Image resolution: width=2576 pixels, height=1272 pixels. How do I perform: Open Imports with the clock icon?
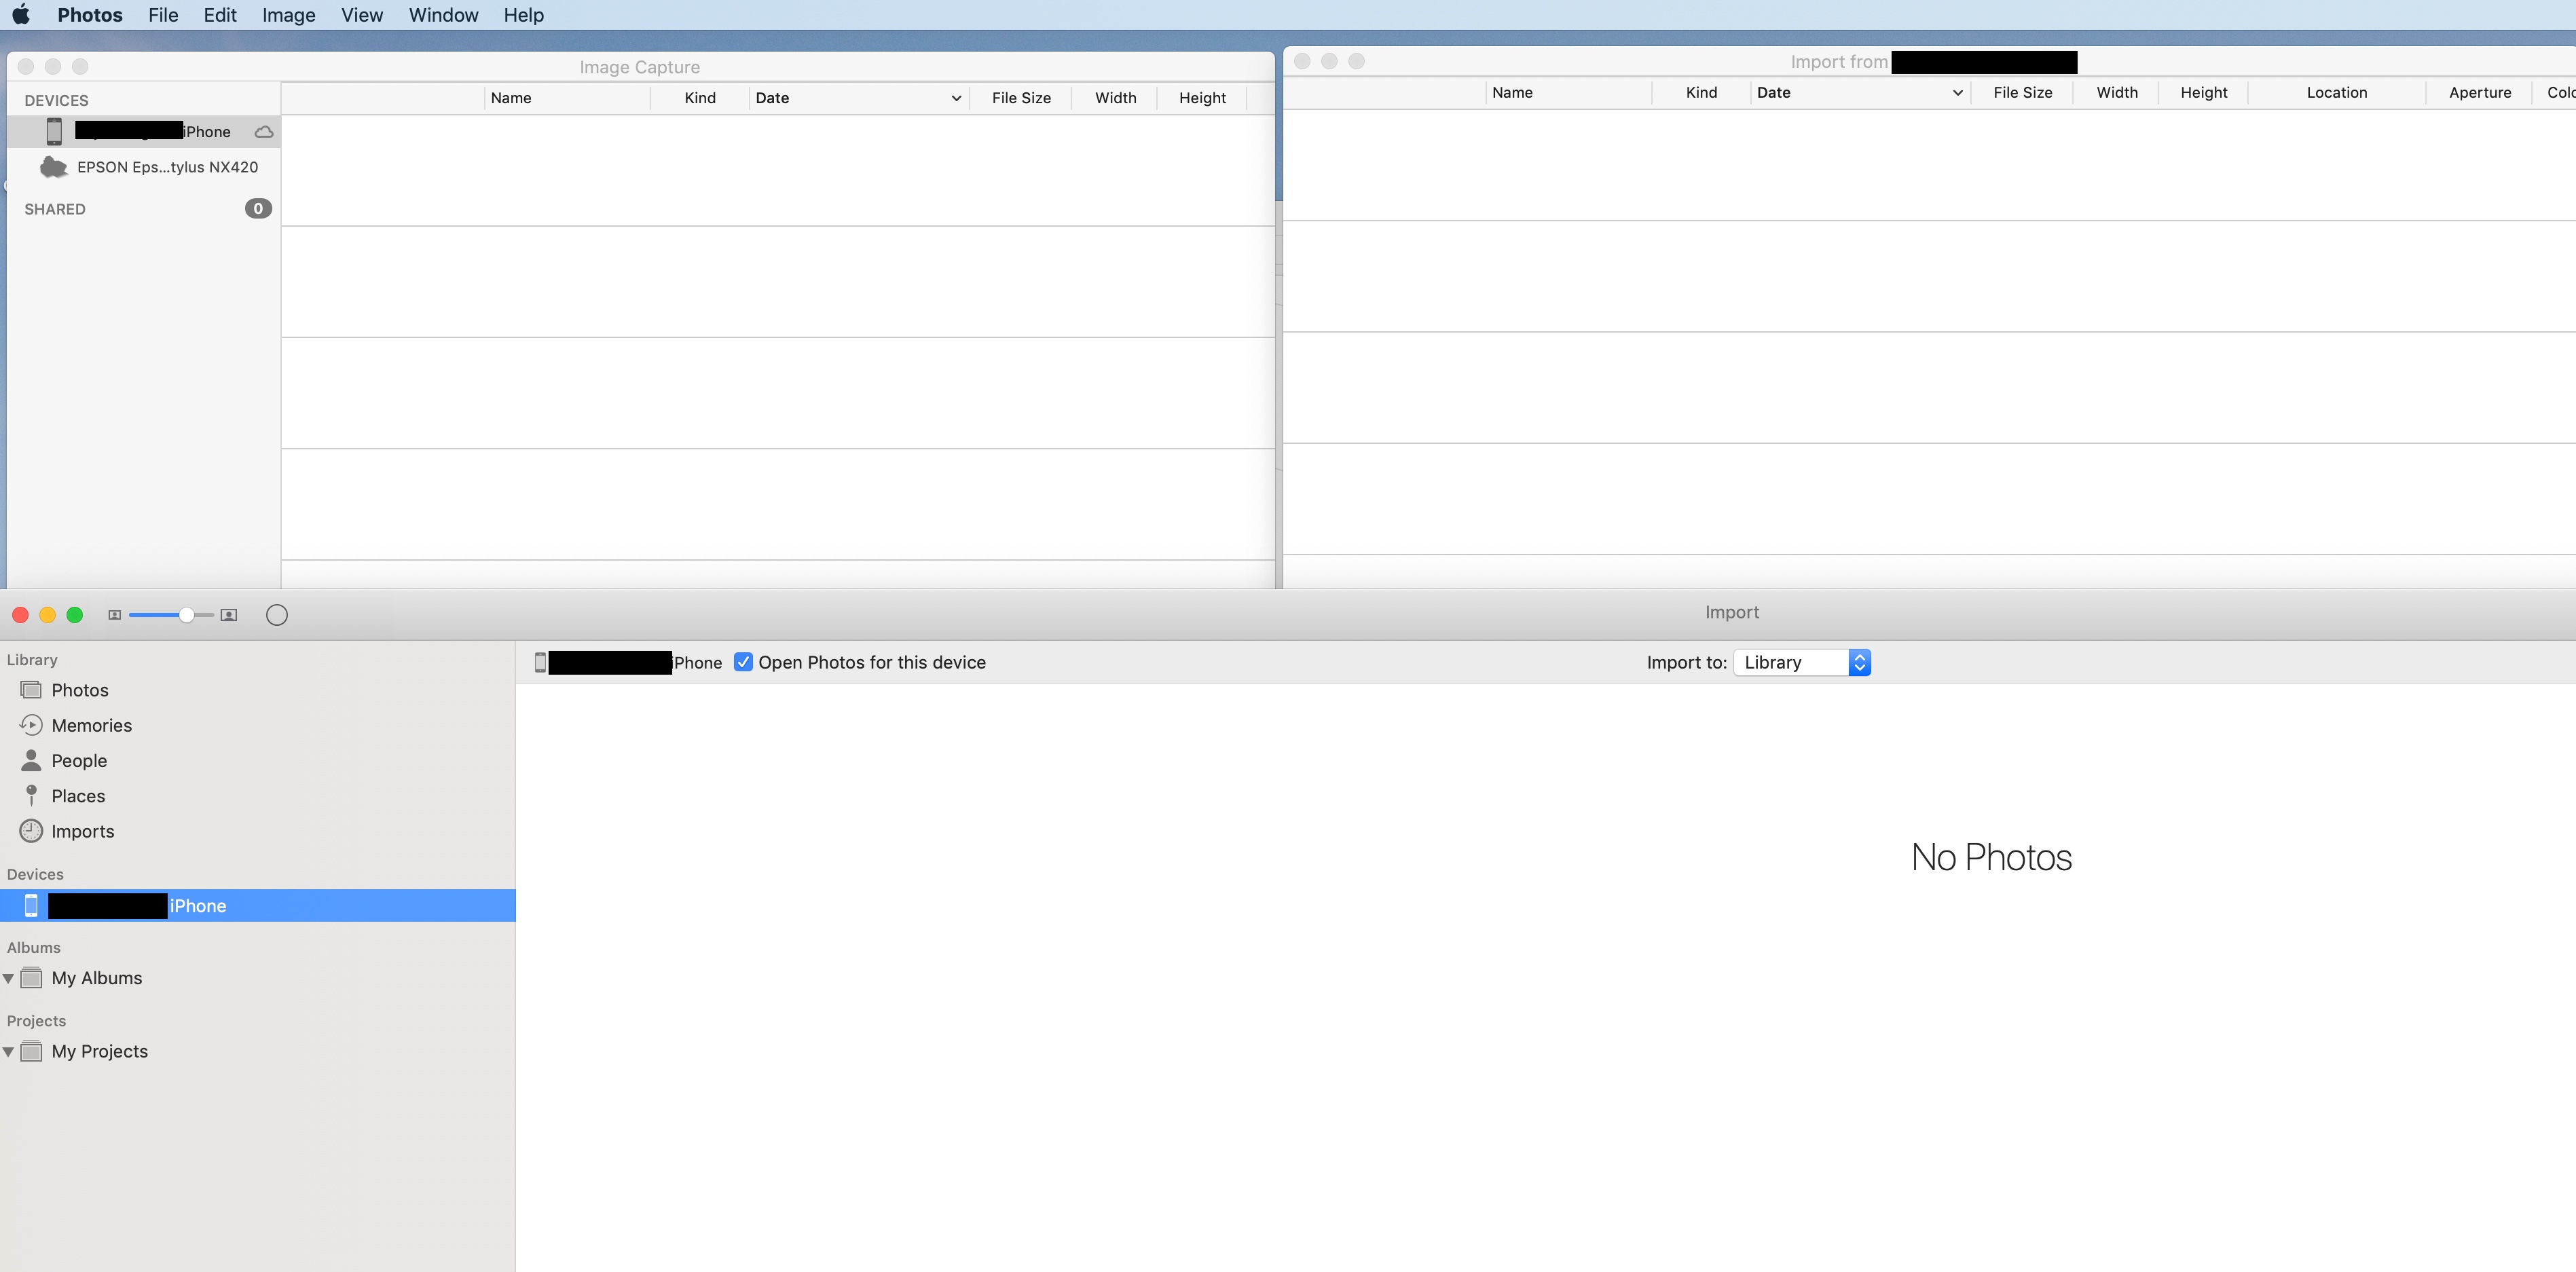pyautogui.click(x=82, y=831)
